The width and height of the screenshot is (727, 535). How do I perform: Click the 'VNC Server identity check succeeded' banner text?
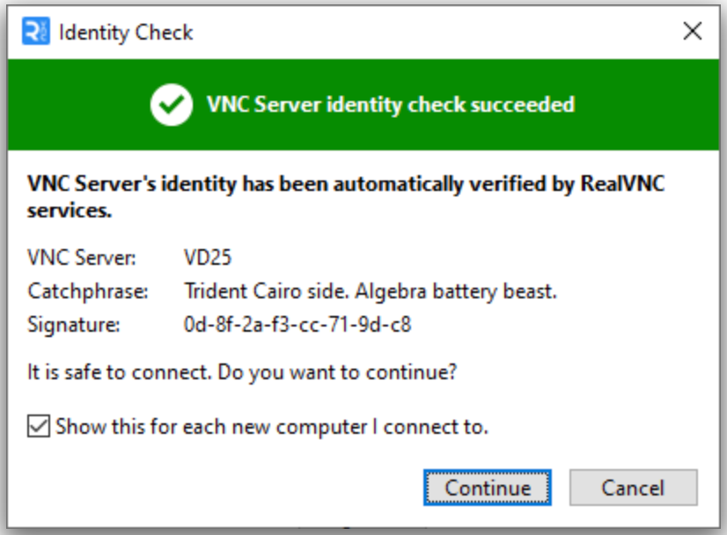391,105
